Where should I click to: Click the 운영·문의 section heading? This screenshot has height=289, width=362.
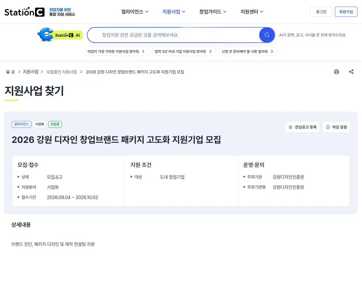(254, 165)
